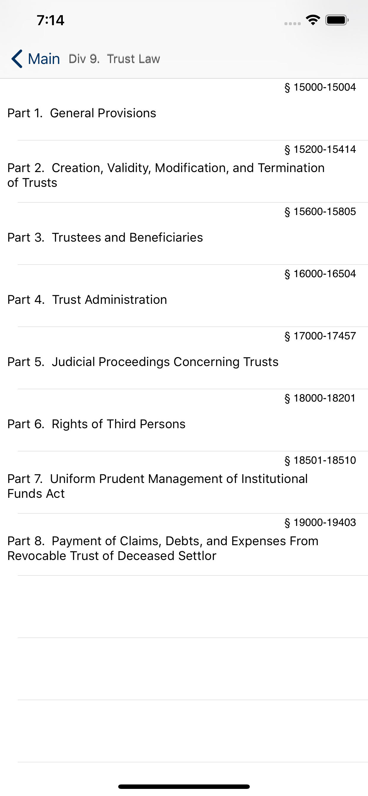Open Part 6. Rights of Third Persons

[97, 424]
